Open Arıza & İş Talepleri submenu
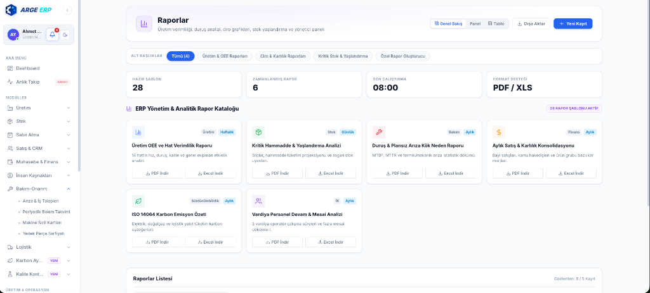 coord(41,201)
